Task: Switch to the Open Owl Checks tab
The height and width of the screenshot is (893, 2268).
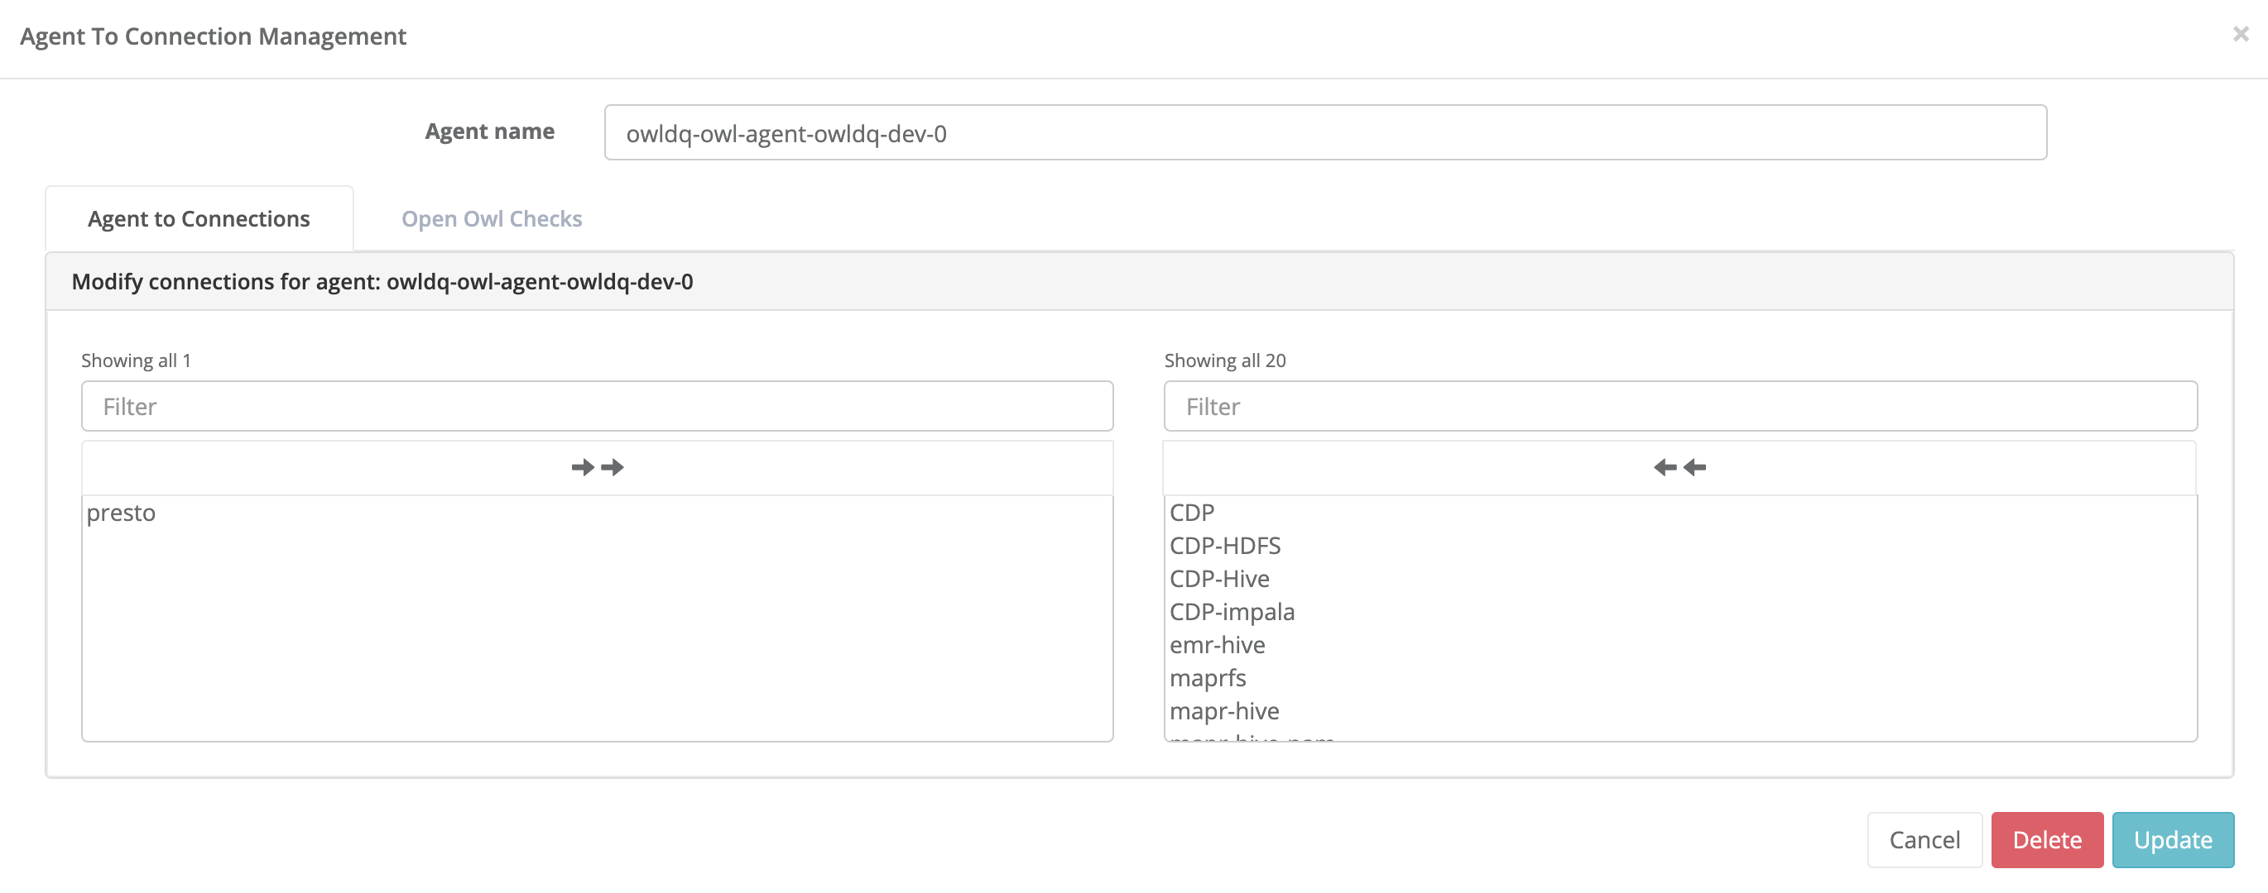Action: pyautogui.click(x=492, y=218)
